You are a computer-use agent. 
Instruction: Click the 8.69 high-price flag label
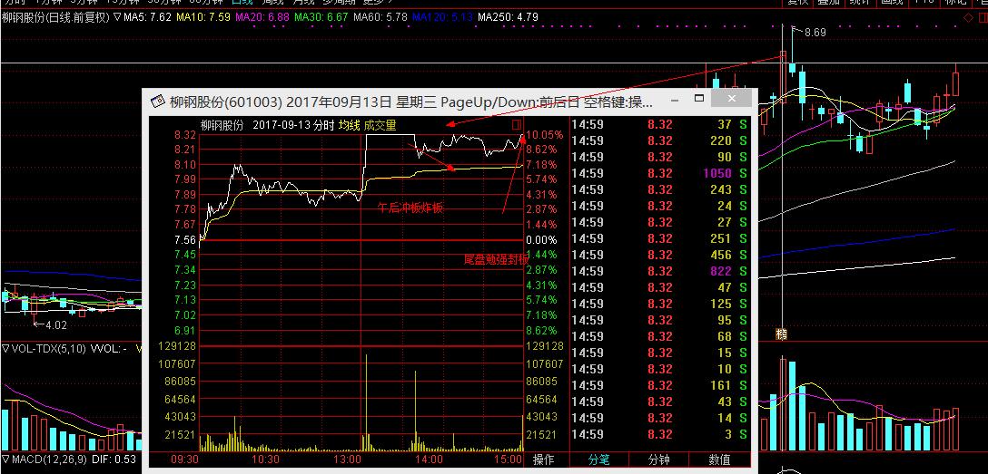coord(815,32)
